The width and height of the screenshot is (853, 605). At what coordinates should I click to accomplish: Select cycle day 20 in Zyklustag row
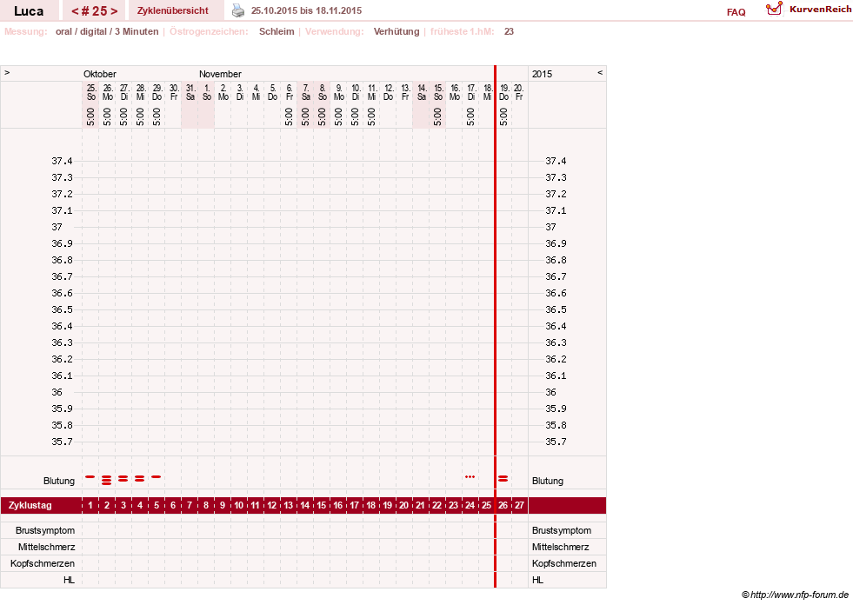point(403,505)
